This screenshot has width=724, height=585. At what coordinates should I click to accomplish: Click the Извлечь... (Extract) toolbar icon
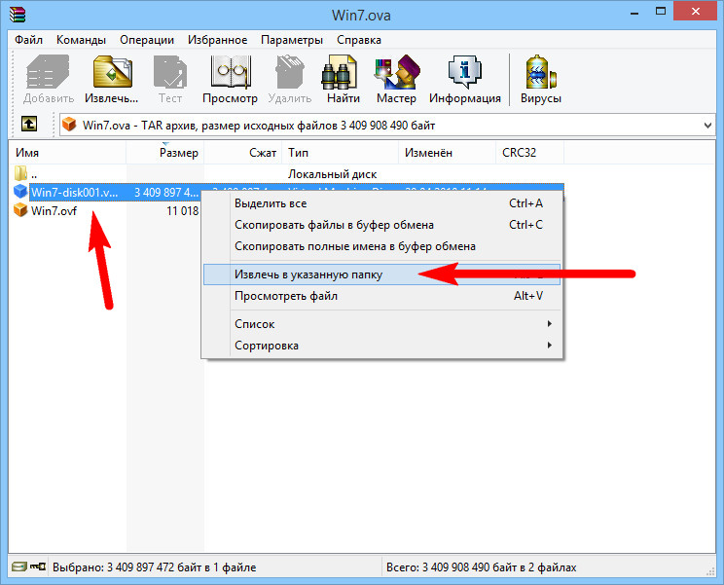click(112, 79)
